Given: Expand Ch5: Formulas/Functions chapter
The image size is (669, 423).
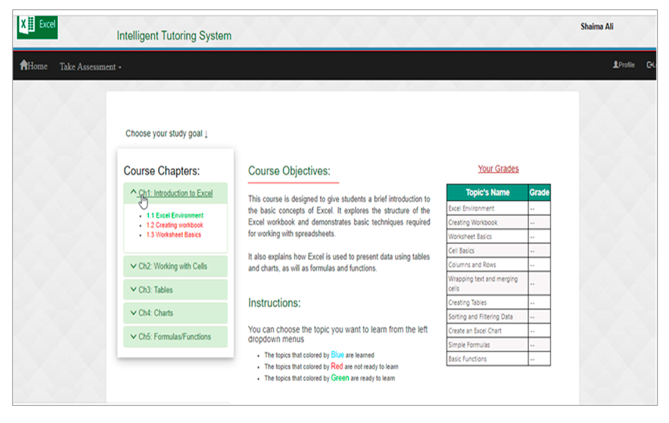Looking at the screenshot, I should pyautogui.click(x=174, y=336).
